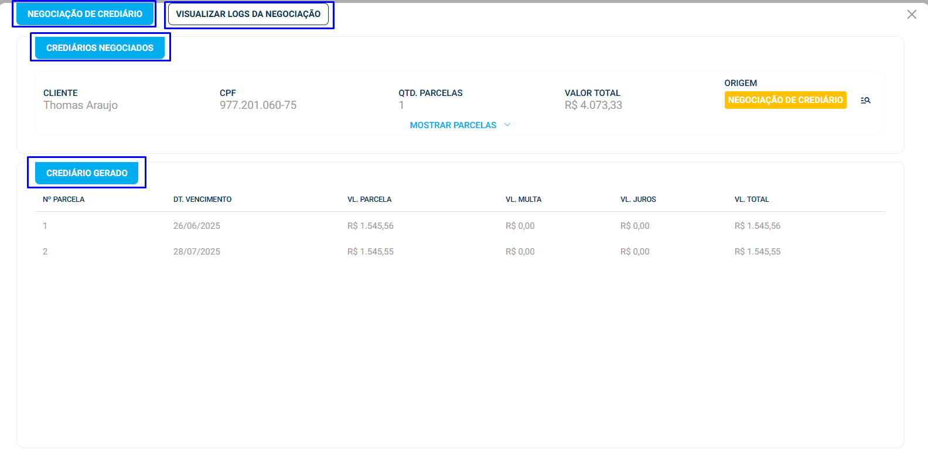
Task: Click the Crediários Negociados button
Action: [x=100, y=48]
